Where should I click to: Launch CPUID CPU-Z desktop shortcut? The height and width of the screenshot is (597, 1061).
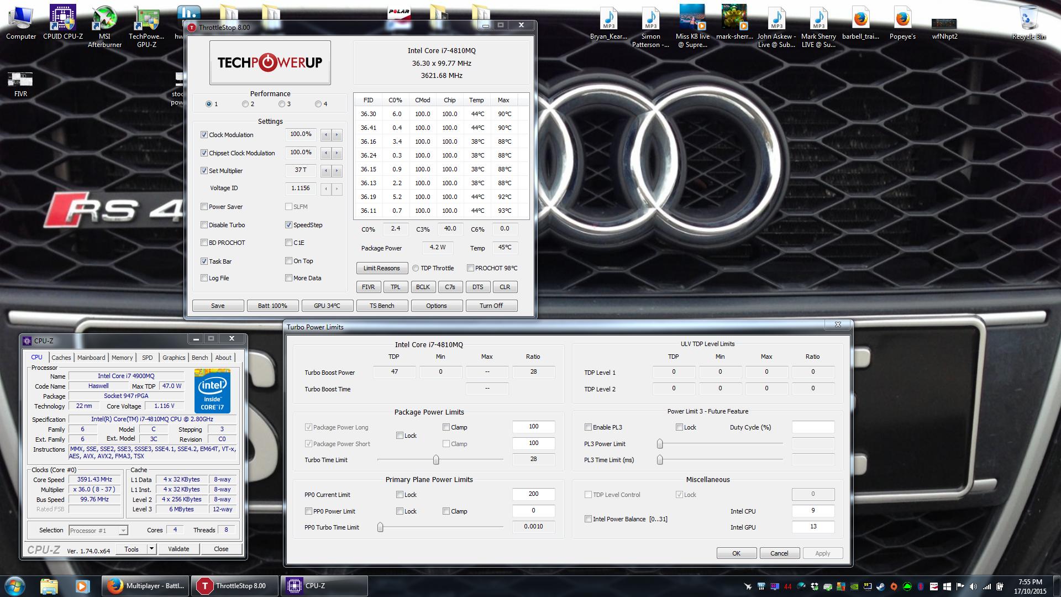(63, 23)
